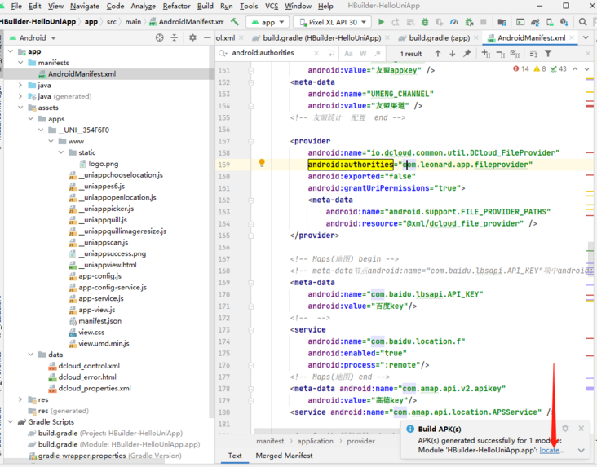Close the Build APK notification
The width and height of the screenshot is (597, 467).
[x=581, y=428]
